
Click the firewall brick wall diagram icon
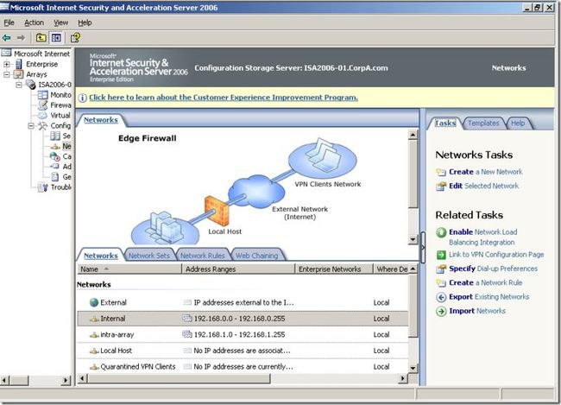(x=217, y=210)
